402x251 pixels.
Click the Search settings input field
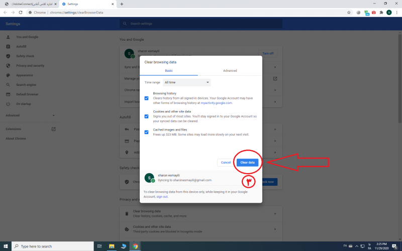(x=201, y=24)
